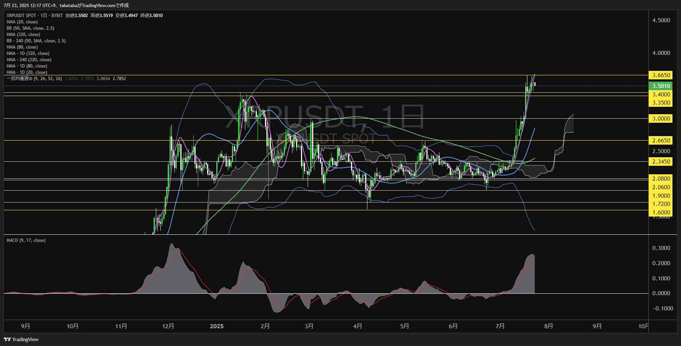Select the 3.3500 price level label
The image size is (681, 346).
(661, 103)
